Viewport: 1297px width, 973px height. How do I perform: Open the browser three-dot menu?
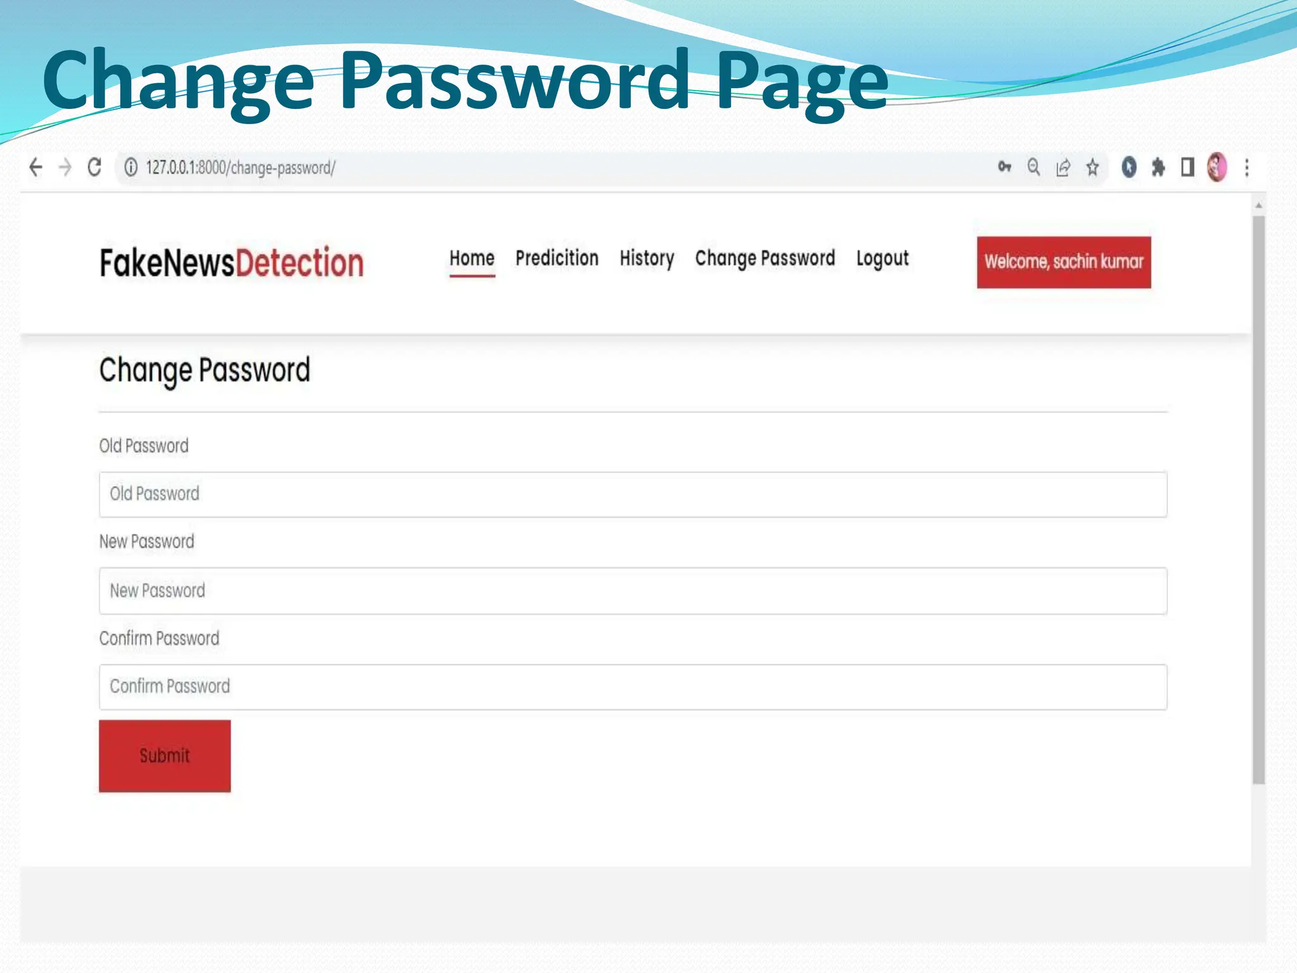point(1246,167)
